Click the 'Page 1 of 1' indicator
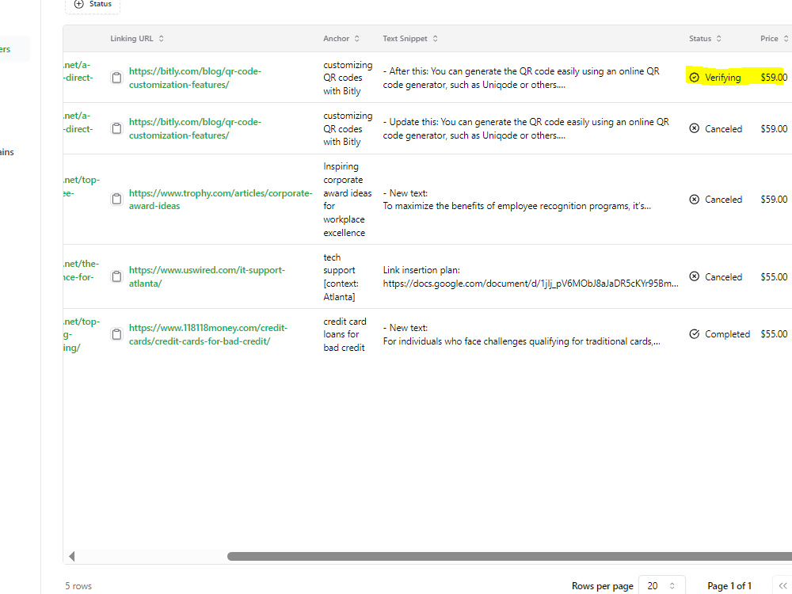 729,585
